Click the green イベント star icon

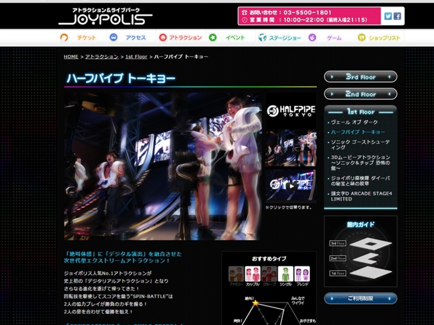click(213, 37)
